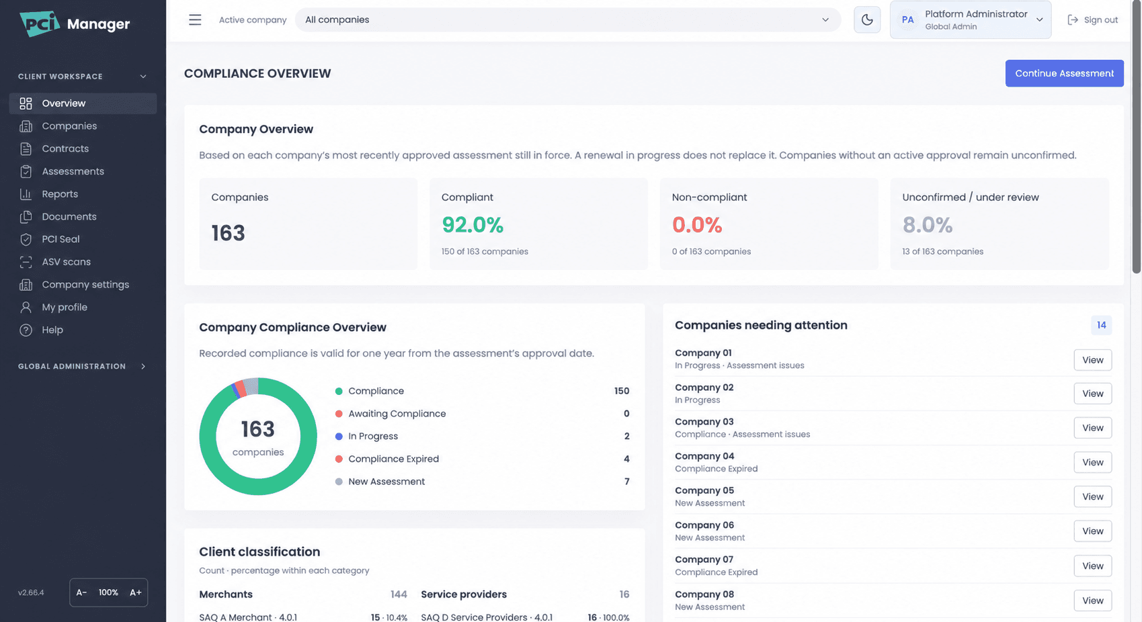Click the Overview grid icon in sidebar
Image resolution: width=1142 pixels, height=622 pixels.
click(26, 103)
